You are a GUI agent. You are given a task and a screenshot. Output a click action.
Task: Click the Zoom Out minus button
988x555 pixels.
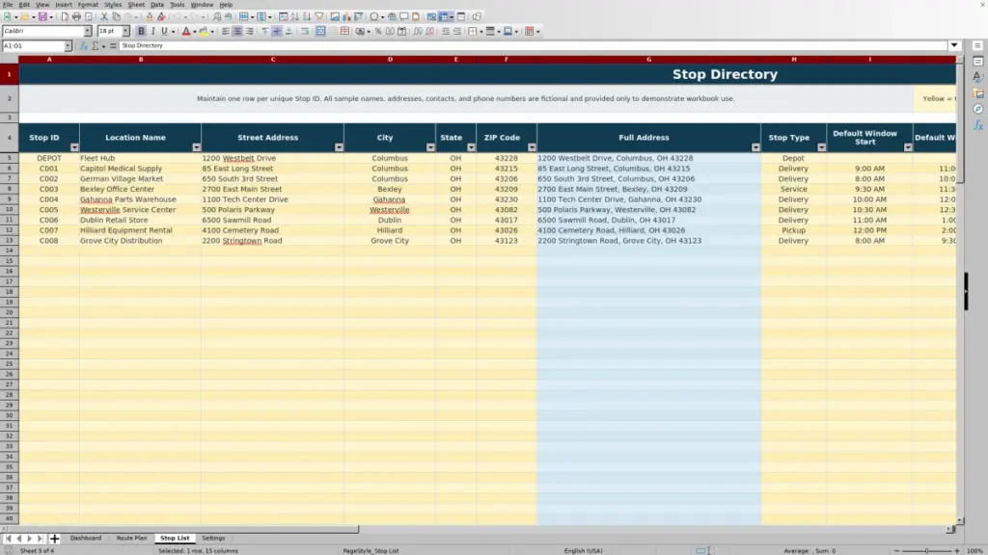click(x=896, y=550)
